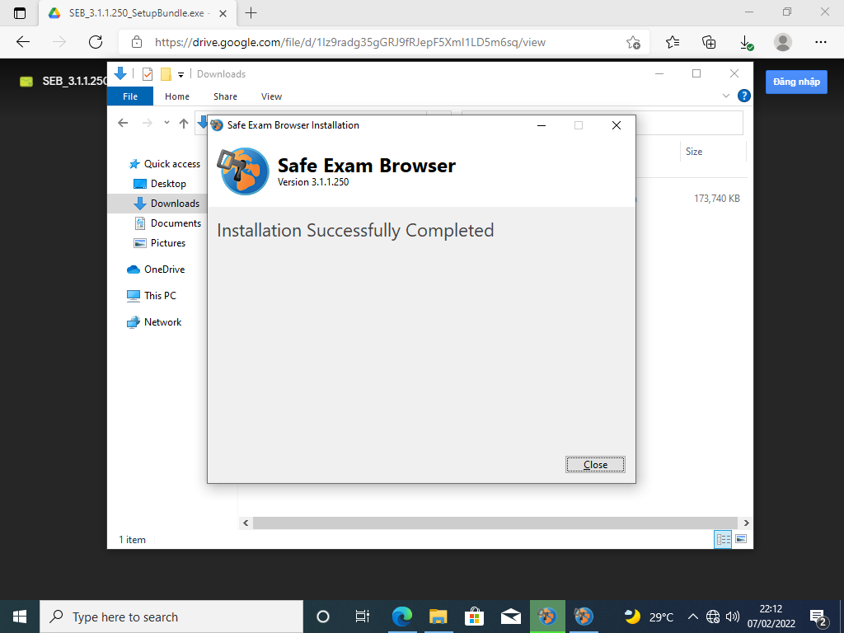
Task: Click inside the browser address bar
Action: (x=371, y=41)
